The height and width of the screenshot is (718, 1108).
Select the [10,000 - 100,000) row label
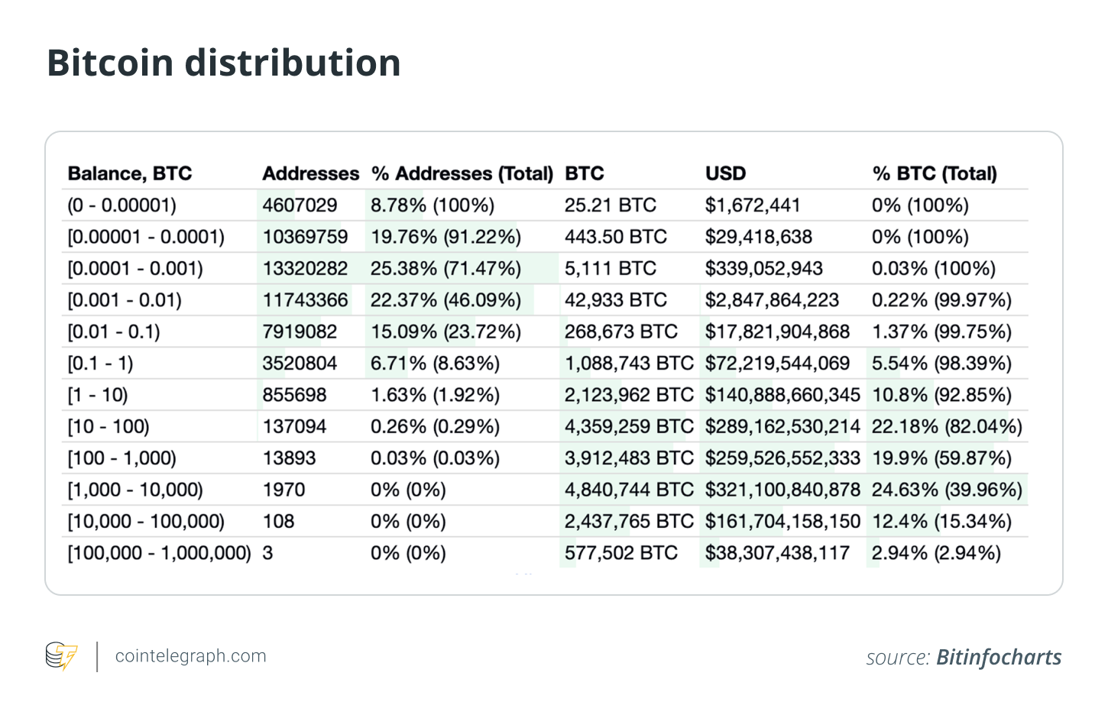coord(146,522)
